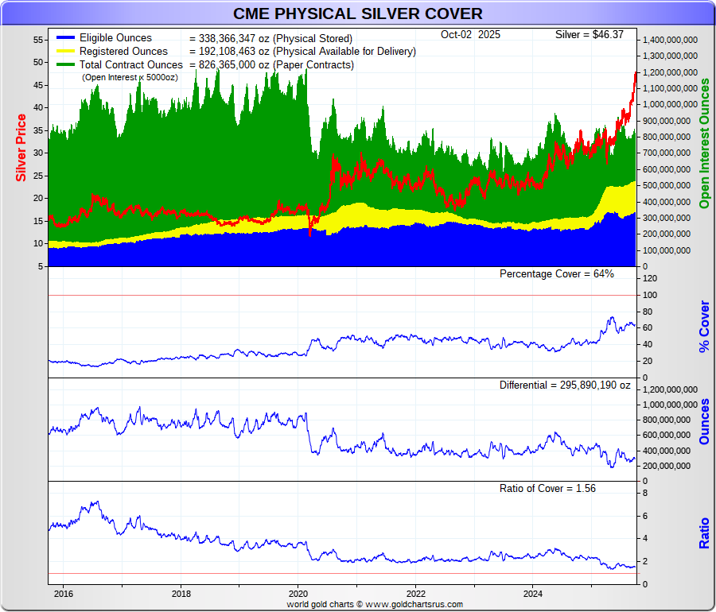This screenshot has width=716, height=612.
Task: Click the 2022 x-axis year label
Action: point(416,594)
